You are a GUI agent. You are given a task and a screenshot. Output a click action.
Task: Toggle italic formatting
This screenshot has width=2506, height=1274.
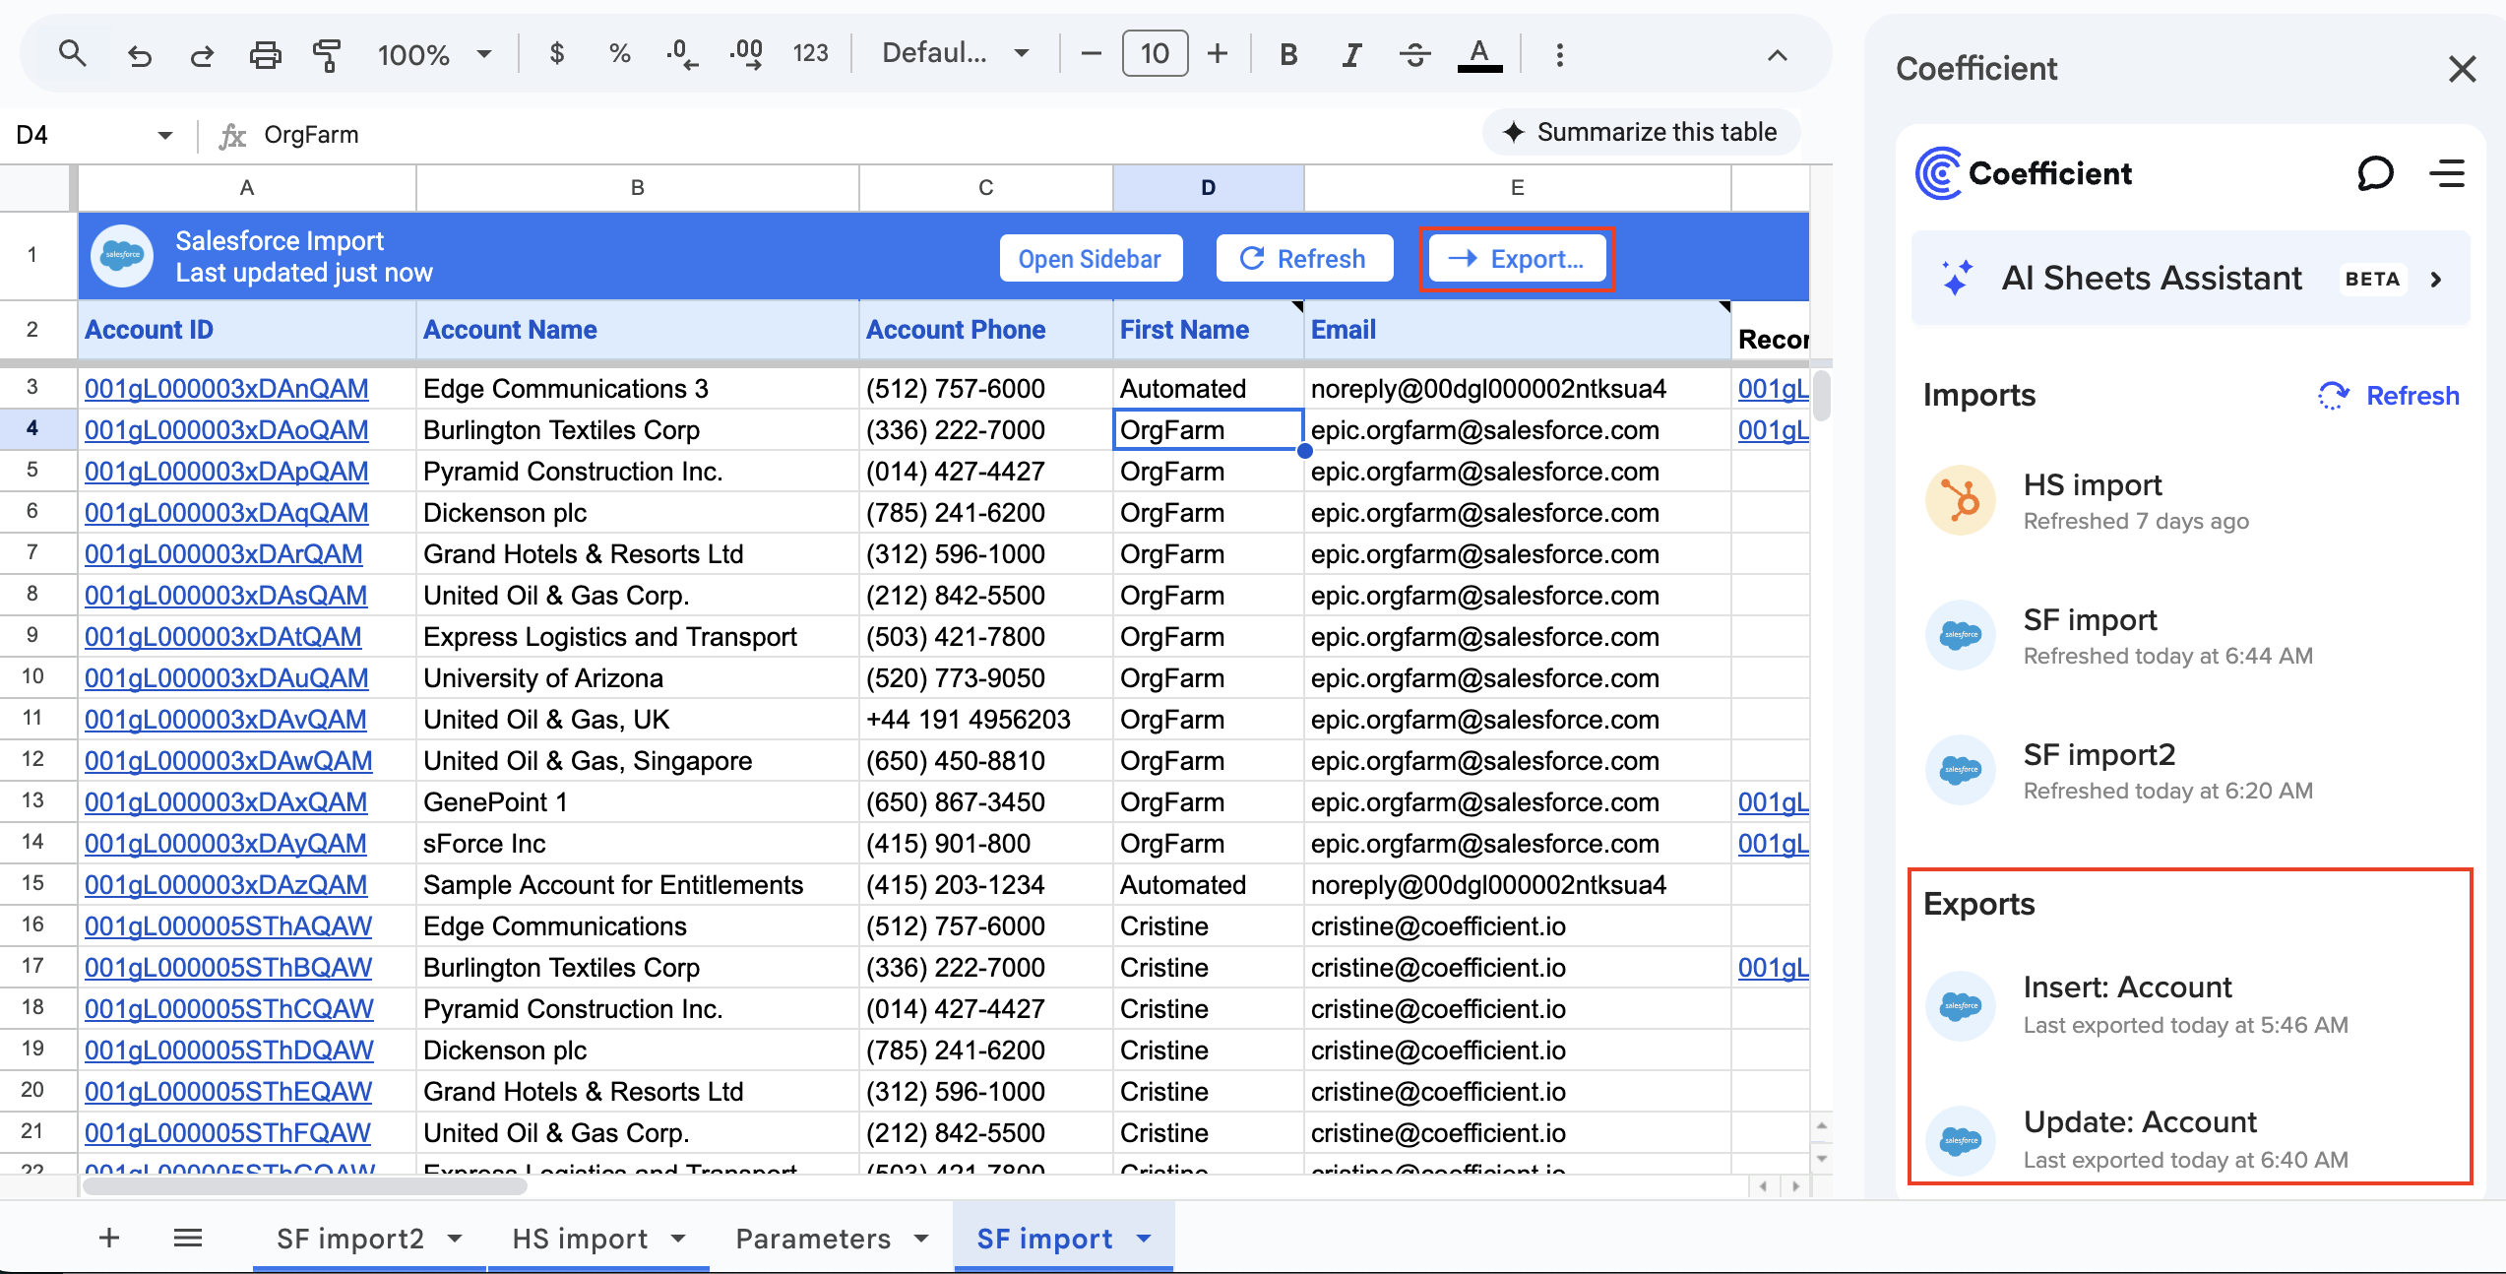pos(1350,54)
